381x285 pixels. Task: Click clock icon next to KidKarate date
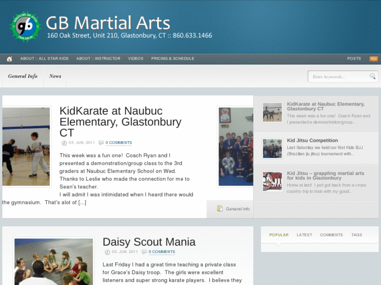click(x=64, y=143)
